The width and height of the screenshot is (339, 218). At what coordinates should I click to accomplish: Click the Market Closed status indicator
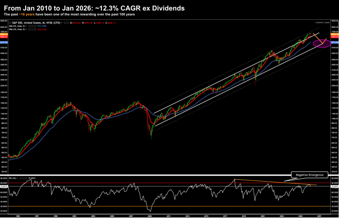(322, 22)
